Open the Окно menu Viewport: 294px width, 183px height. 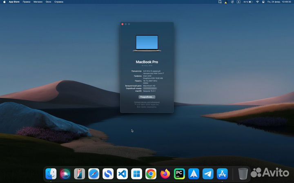(x=48, y=2)
